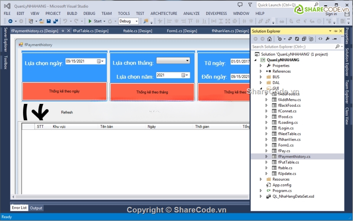Click the notifications flag filter icon
353x221 pixels.
[x=250, y=5]
